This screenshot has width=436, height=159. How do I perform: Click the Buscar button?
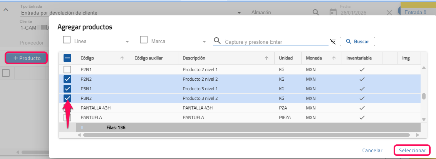pyautogui.click(x=357, y=41)
